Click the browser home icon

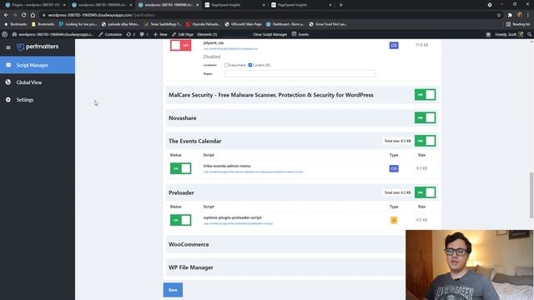coord(33,15)
